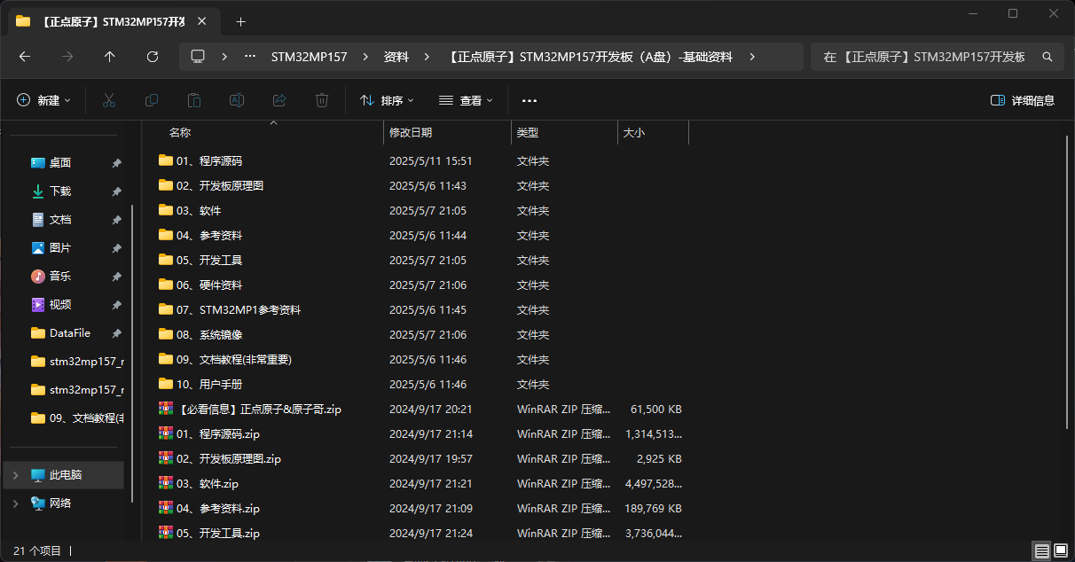This screenshot has width=1075, height=562.
Task: Open the 查看 view dropdown
Action: pyautogui.click(x=466, y=100)
